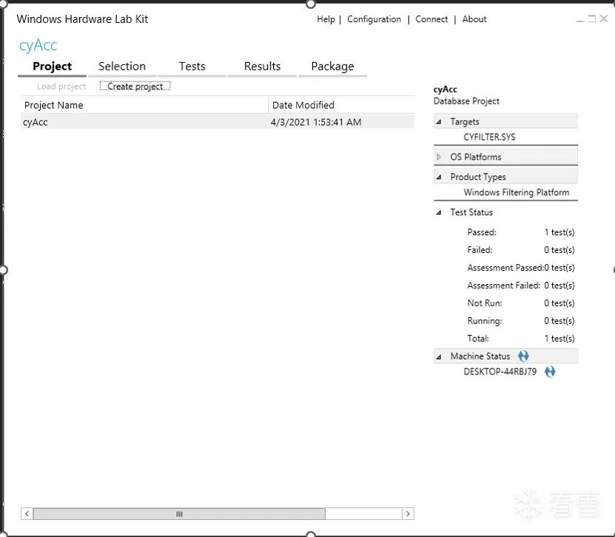View the Results tab
Screen dimensions: 615x537
(262, 67)
